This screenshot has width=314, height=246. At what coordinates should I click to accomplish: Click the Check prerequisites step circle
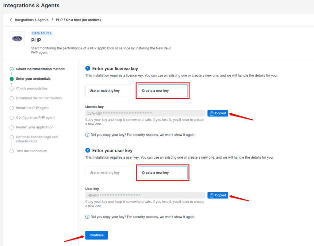coord(11,88)
